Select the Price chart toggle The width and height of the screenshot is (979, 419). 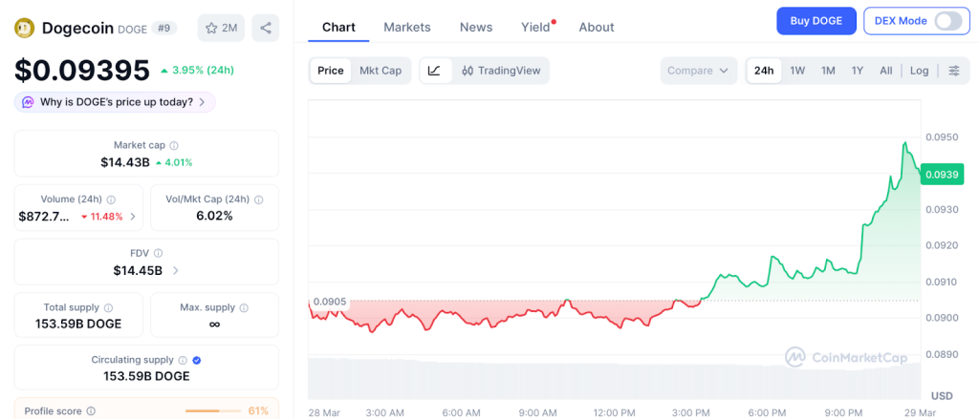point(331,71)
